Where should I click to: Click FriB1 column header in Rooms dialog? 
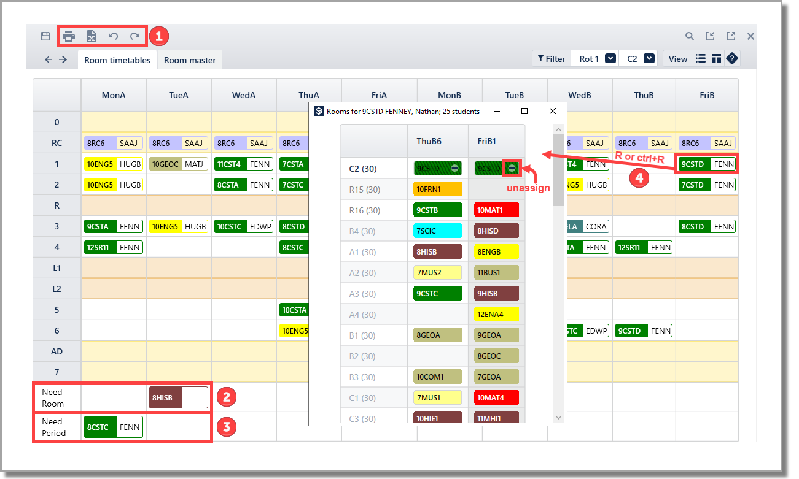(x=496, y=141)
